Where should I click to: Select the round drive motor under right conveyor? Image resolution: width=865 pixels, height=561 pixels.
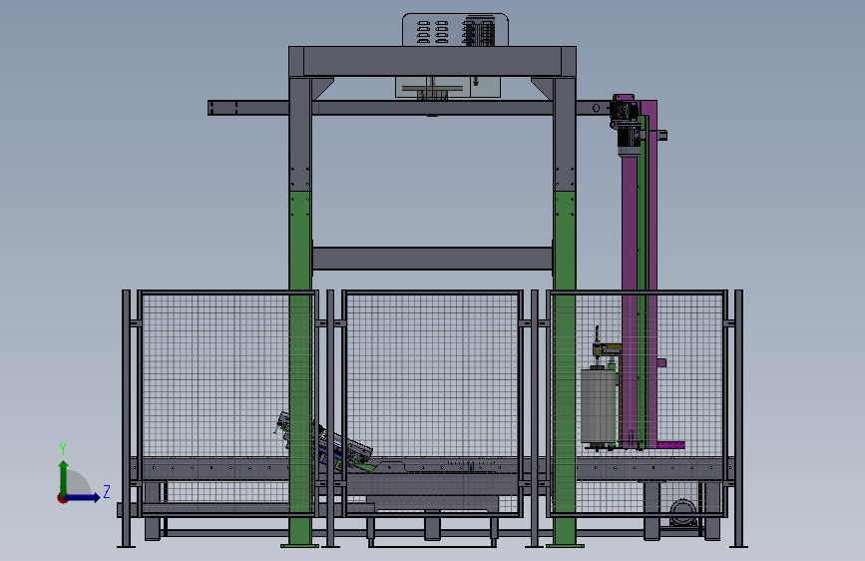click(683, 513)
